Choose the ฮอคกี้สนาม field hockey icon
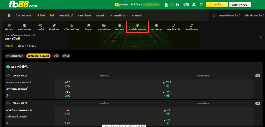265x127 pixels. (191, 26)
